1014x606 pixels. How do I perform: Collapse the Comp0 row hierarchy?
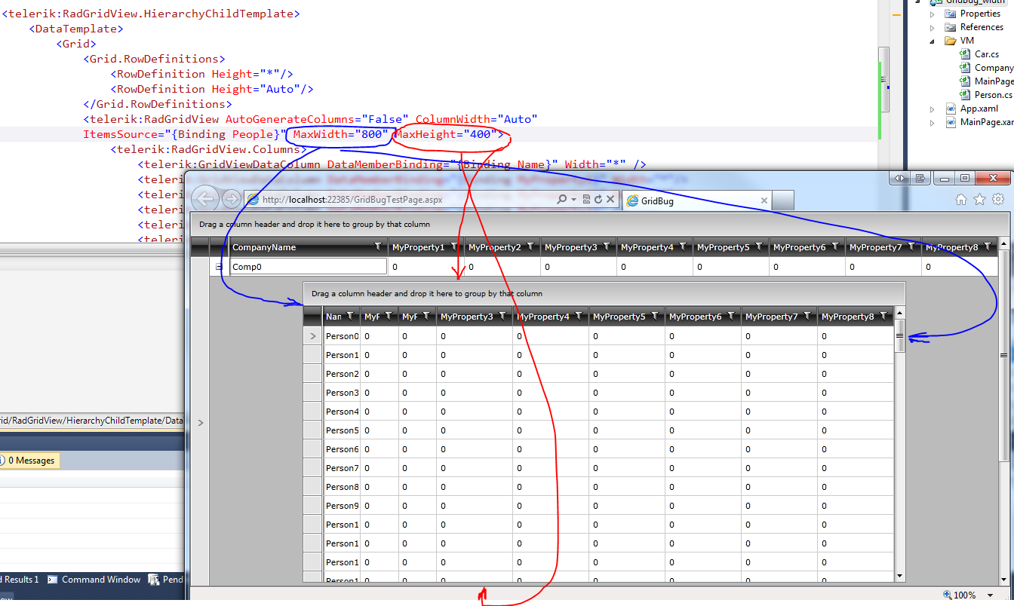tap(219, 267)
